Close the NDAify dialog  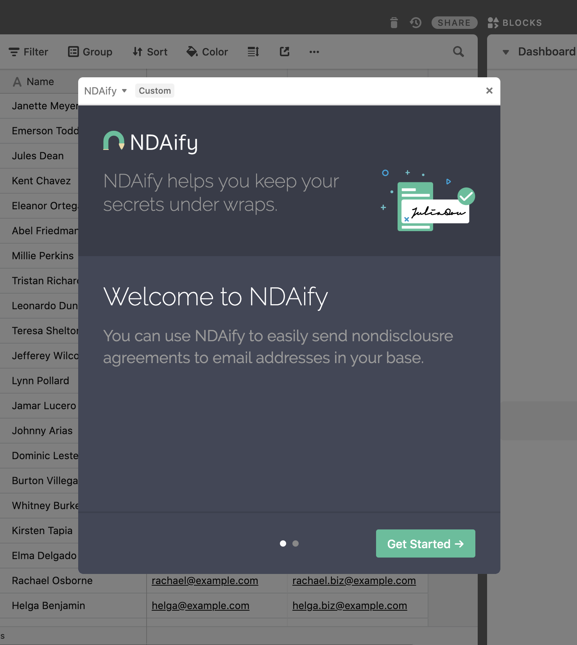[x=489, y=91]
